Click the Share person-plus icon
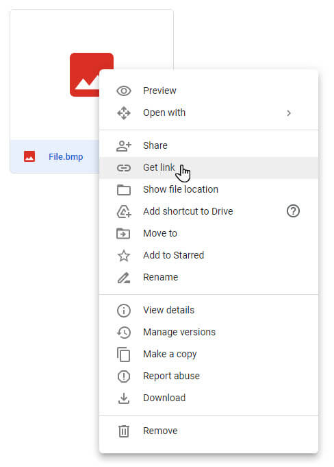Image resolution: width=334 pixels, height=467 pixels. (124, 145)
